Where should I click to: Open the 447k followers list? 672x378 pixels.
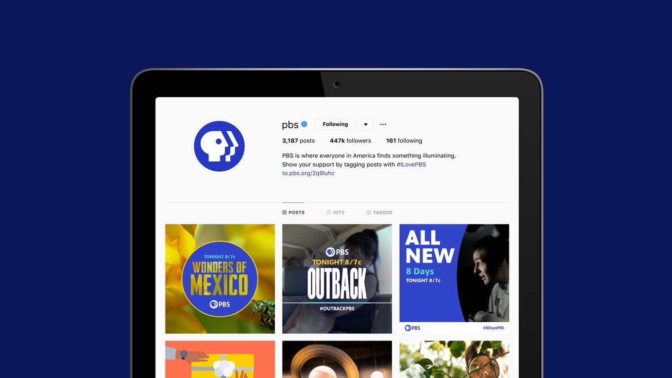(350, 141)
